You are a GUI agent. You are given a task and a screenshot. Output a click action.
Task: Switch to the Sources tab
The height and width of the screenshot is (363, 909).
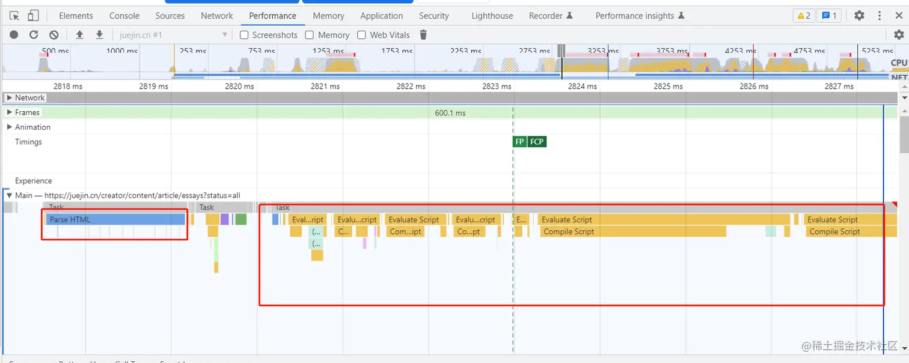pos(170,16)
